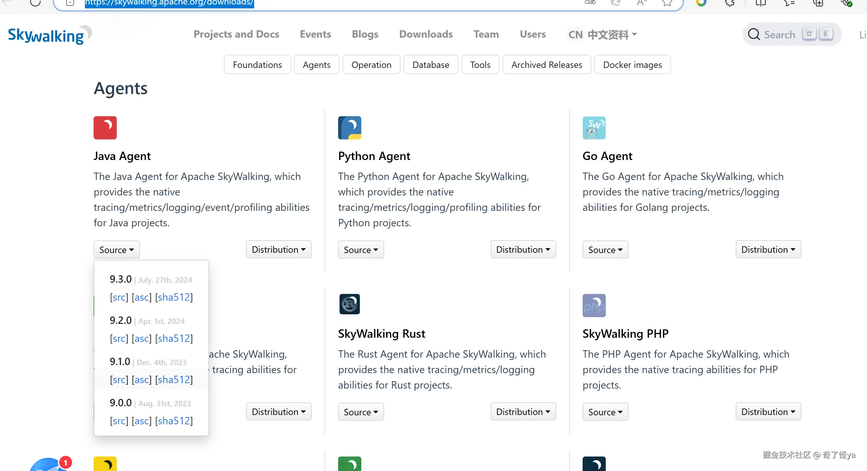
Task: Click the Java Agent red logo icon
Action: tap(105, 128)
